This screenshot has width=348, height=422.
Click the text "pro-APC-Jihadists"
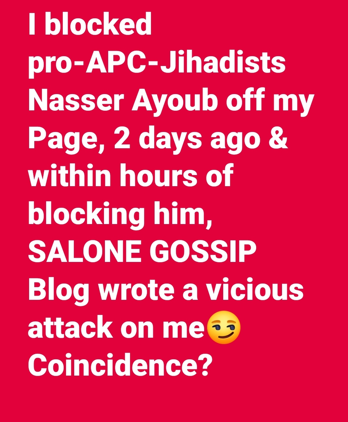coord(157,64)
